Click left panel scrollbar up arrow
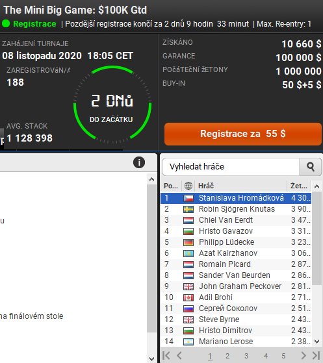The height and width of the screenshot is (363, 323). click(x=152, y=179)
